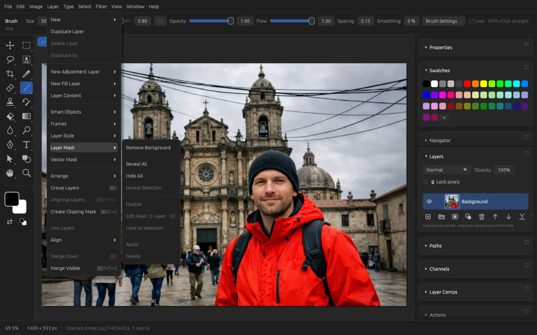This screenshot has width=537, height=335.
Task: Expand the Navigator panel
Action: click(x=426, y=140)
